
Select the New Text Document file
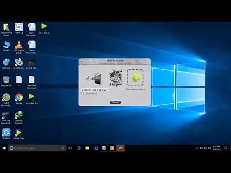point(32,82)
